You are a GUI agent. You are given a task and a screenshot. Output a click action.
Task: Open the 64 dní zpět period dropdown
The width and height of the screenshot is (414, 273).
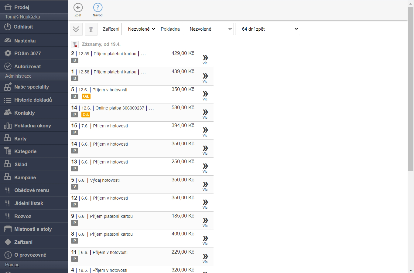[267, 29]
